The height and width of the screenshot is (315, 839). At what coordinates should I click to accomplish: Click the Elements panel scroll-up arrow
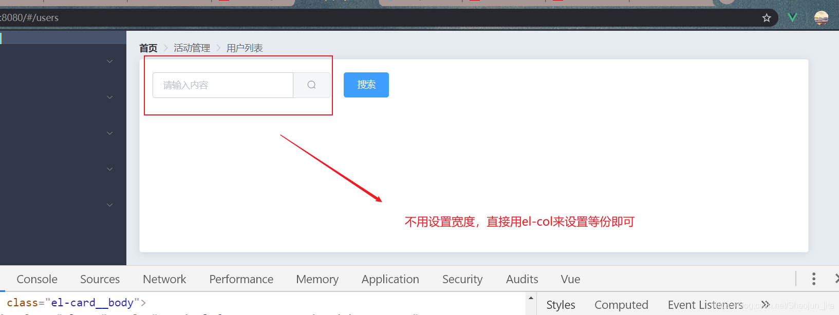click(531, 298)
